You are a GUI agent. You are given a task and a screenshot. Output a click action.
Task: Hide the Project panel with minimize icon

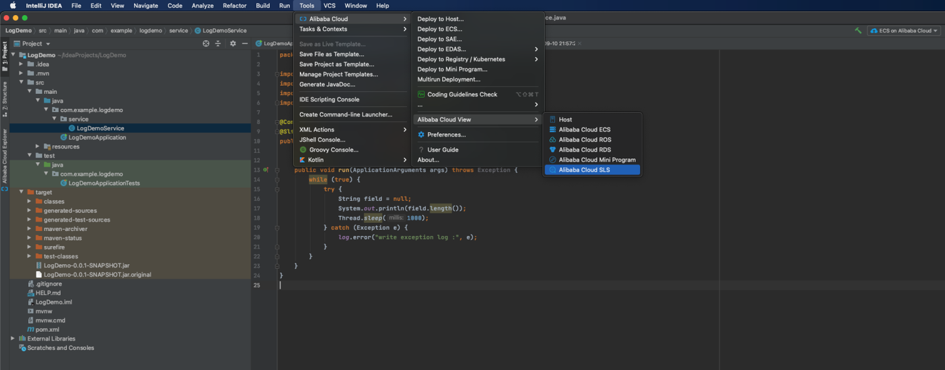[245, 43]
